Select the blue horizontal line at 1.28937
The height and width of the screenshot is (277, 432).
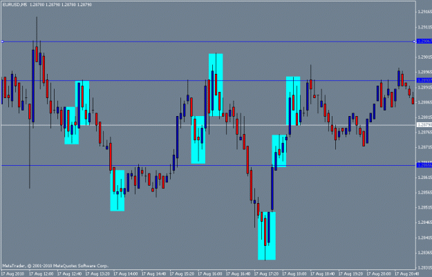click(x=208, y=81)
